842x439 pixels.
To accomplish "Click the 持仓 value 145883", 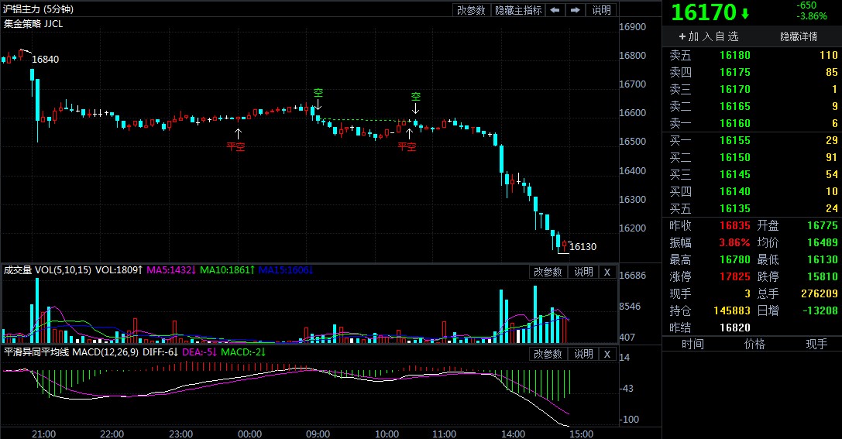I will (x=732, y=310).
